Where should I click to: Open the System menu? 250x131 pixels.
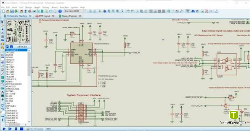click(x=74, y=7)
